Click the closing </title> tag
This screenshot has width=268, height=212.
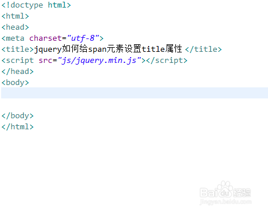[203, 50]
